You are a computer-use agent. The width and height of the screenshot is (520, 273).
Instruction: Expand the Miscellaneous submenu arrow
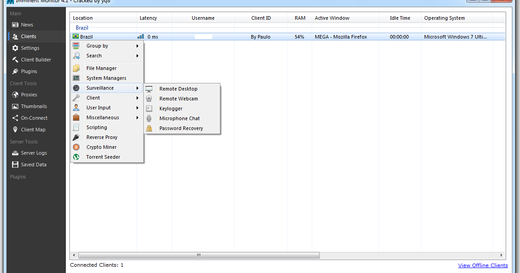pyautogui.click(x=138, y=117)
